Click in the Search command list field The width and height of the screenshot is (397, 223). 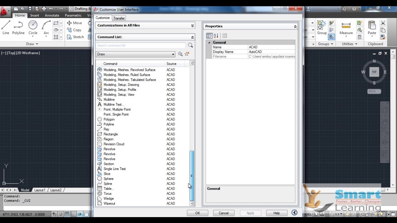tap(141, 46)
